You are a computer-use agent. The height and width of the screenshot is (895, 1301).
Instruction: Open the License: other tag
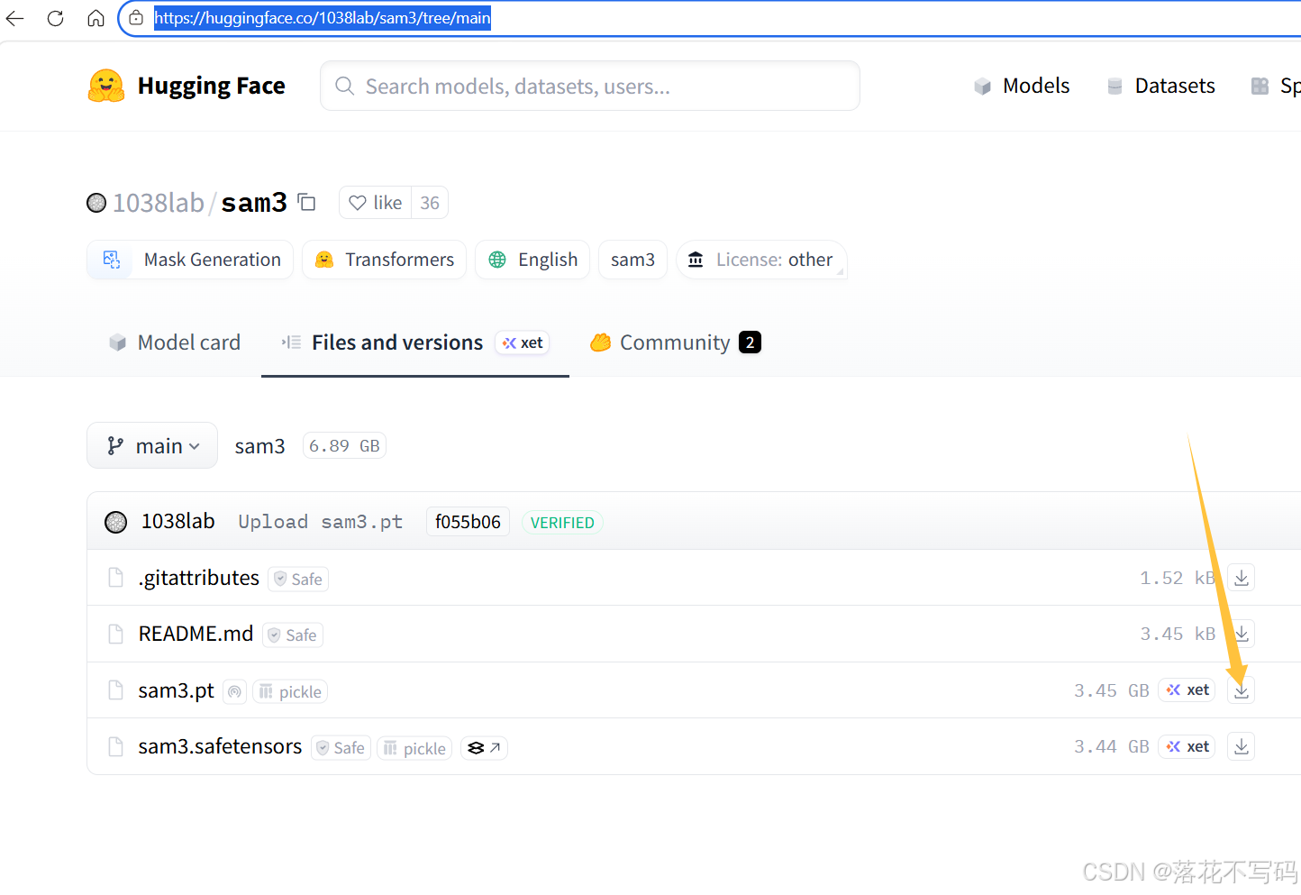[761, 260]
